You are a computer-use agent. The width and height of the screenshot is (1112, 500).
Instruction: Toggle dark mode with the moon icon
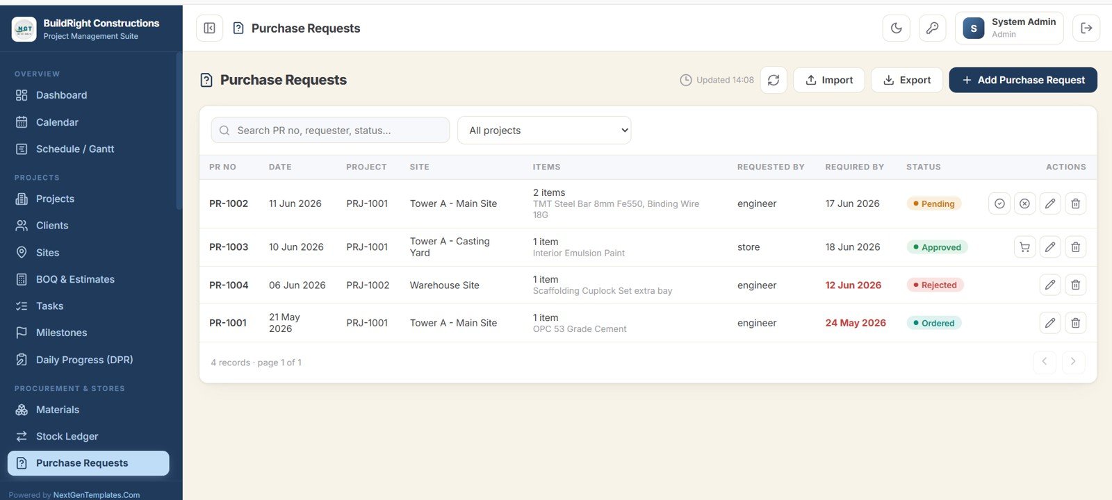(897, 28)
